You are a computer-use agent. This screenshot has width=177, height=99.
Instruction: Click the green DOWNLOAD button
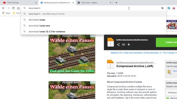[166, 42]
